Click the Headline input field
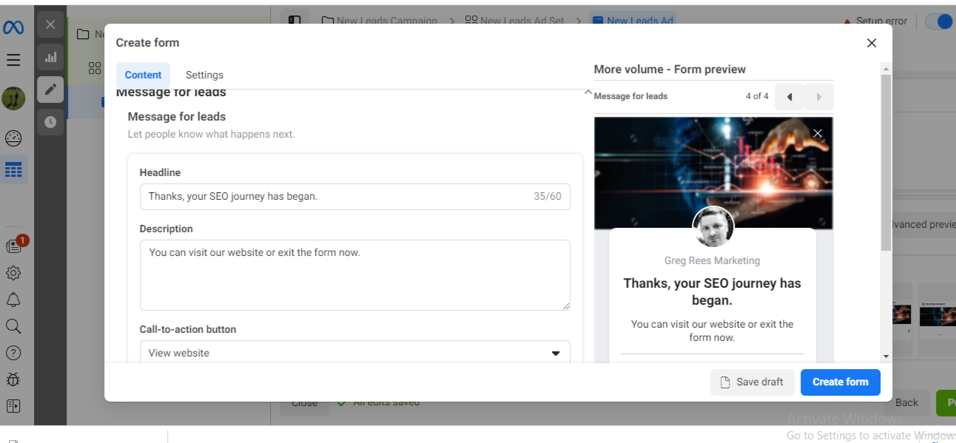 pos(355,197)
